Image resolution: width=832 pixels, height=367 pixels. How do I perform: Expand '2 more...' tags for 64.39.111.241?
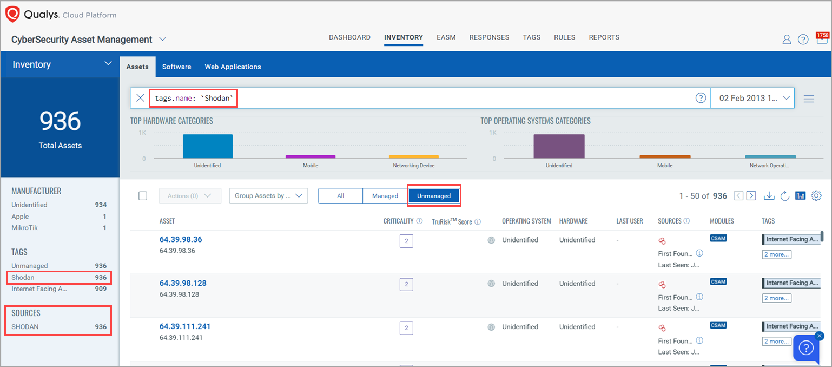tap(777, 342)
